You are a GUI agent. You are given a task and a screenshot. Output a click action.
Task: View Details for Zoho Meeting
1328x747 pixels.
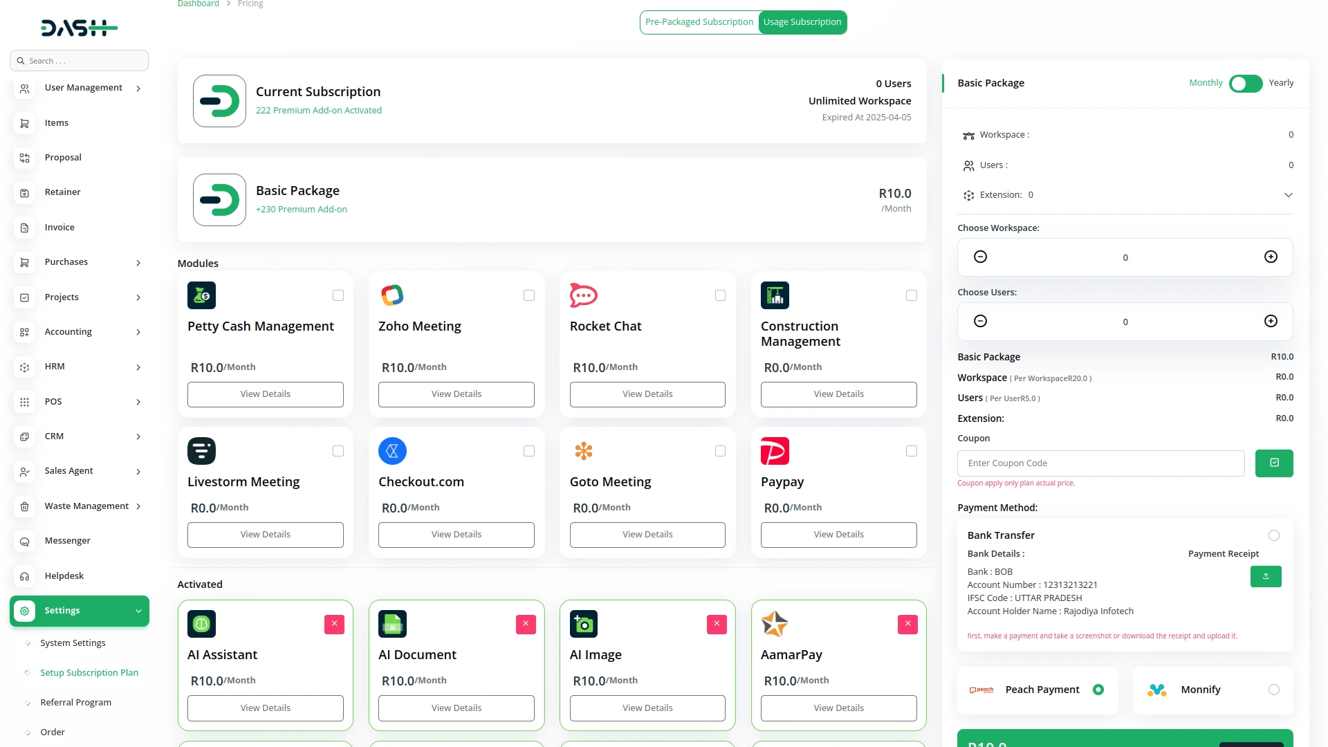click(456, 394)
